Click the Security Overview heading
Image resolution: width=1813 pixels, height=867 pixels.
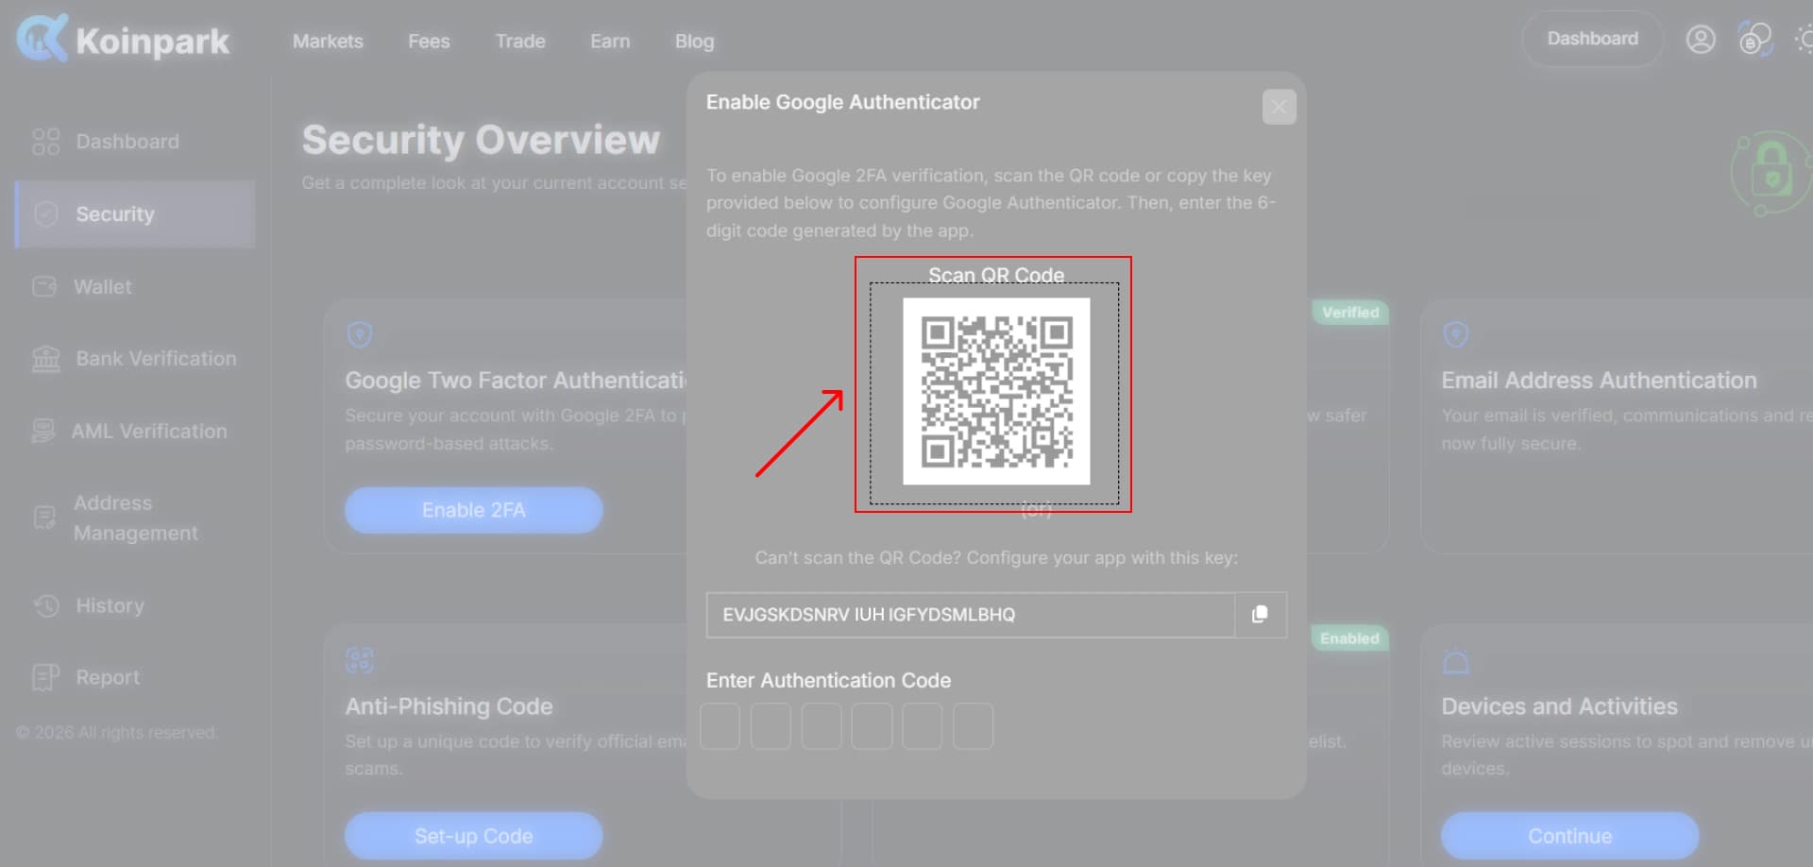[481, 140]
